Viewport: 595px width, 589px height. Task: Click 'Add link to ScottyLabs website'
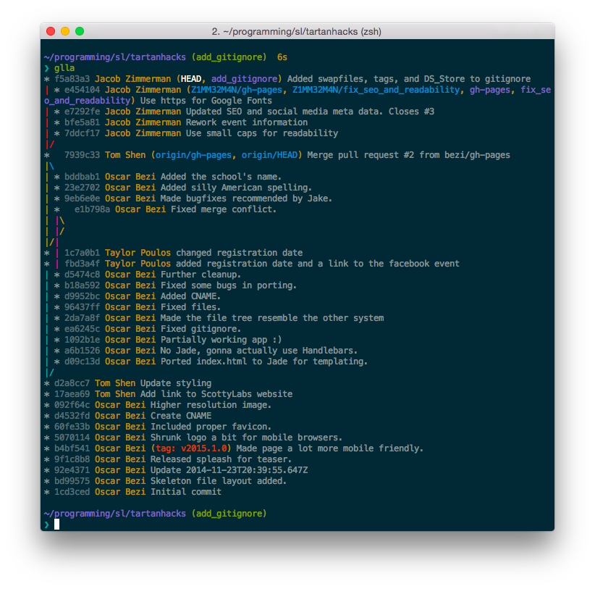pyautogui.click(x=216, y=394)
